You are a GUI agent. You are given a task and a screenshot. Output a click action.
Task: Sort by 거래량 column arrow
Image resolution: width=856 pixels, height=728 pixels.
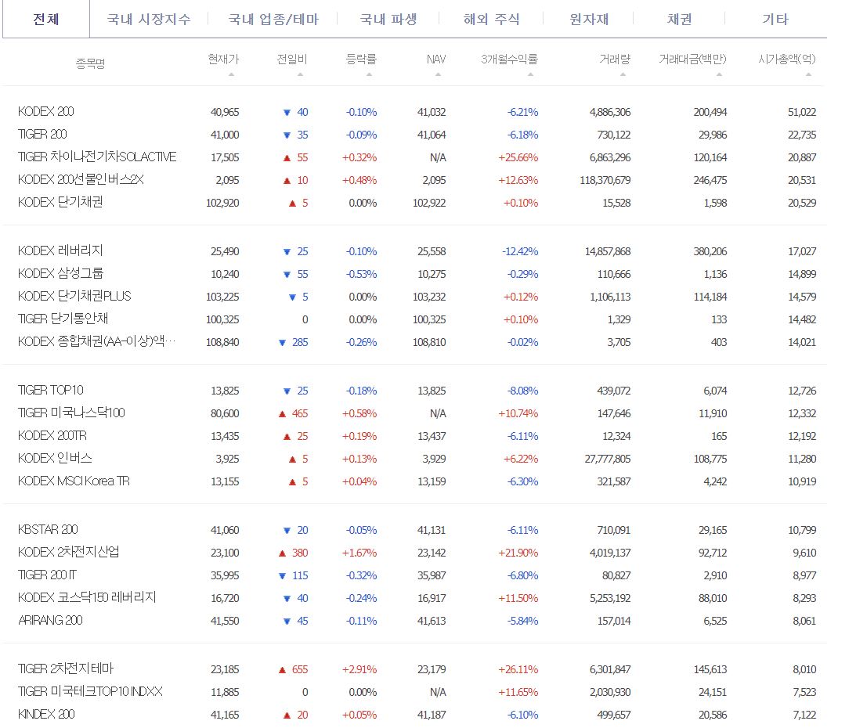[x=623, y=74]
